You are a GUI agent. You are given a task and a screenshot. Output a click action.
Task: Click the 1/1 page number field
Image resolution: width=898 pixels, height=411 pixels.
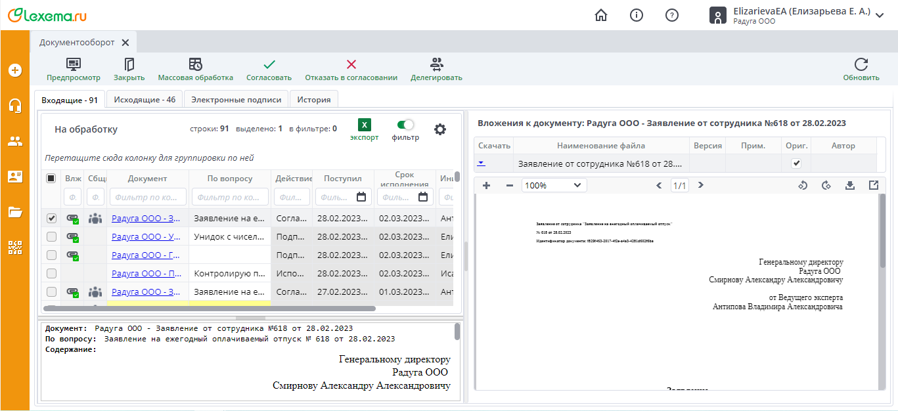tap(679, 185)
